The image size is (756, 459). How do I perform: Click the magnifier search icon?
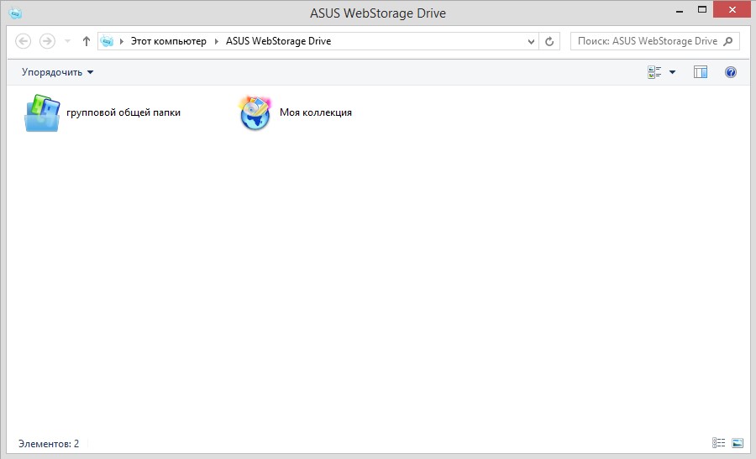[x=728, y=41]
